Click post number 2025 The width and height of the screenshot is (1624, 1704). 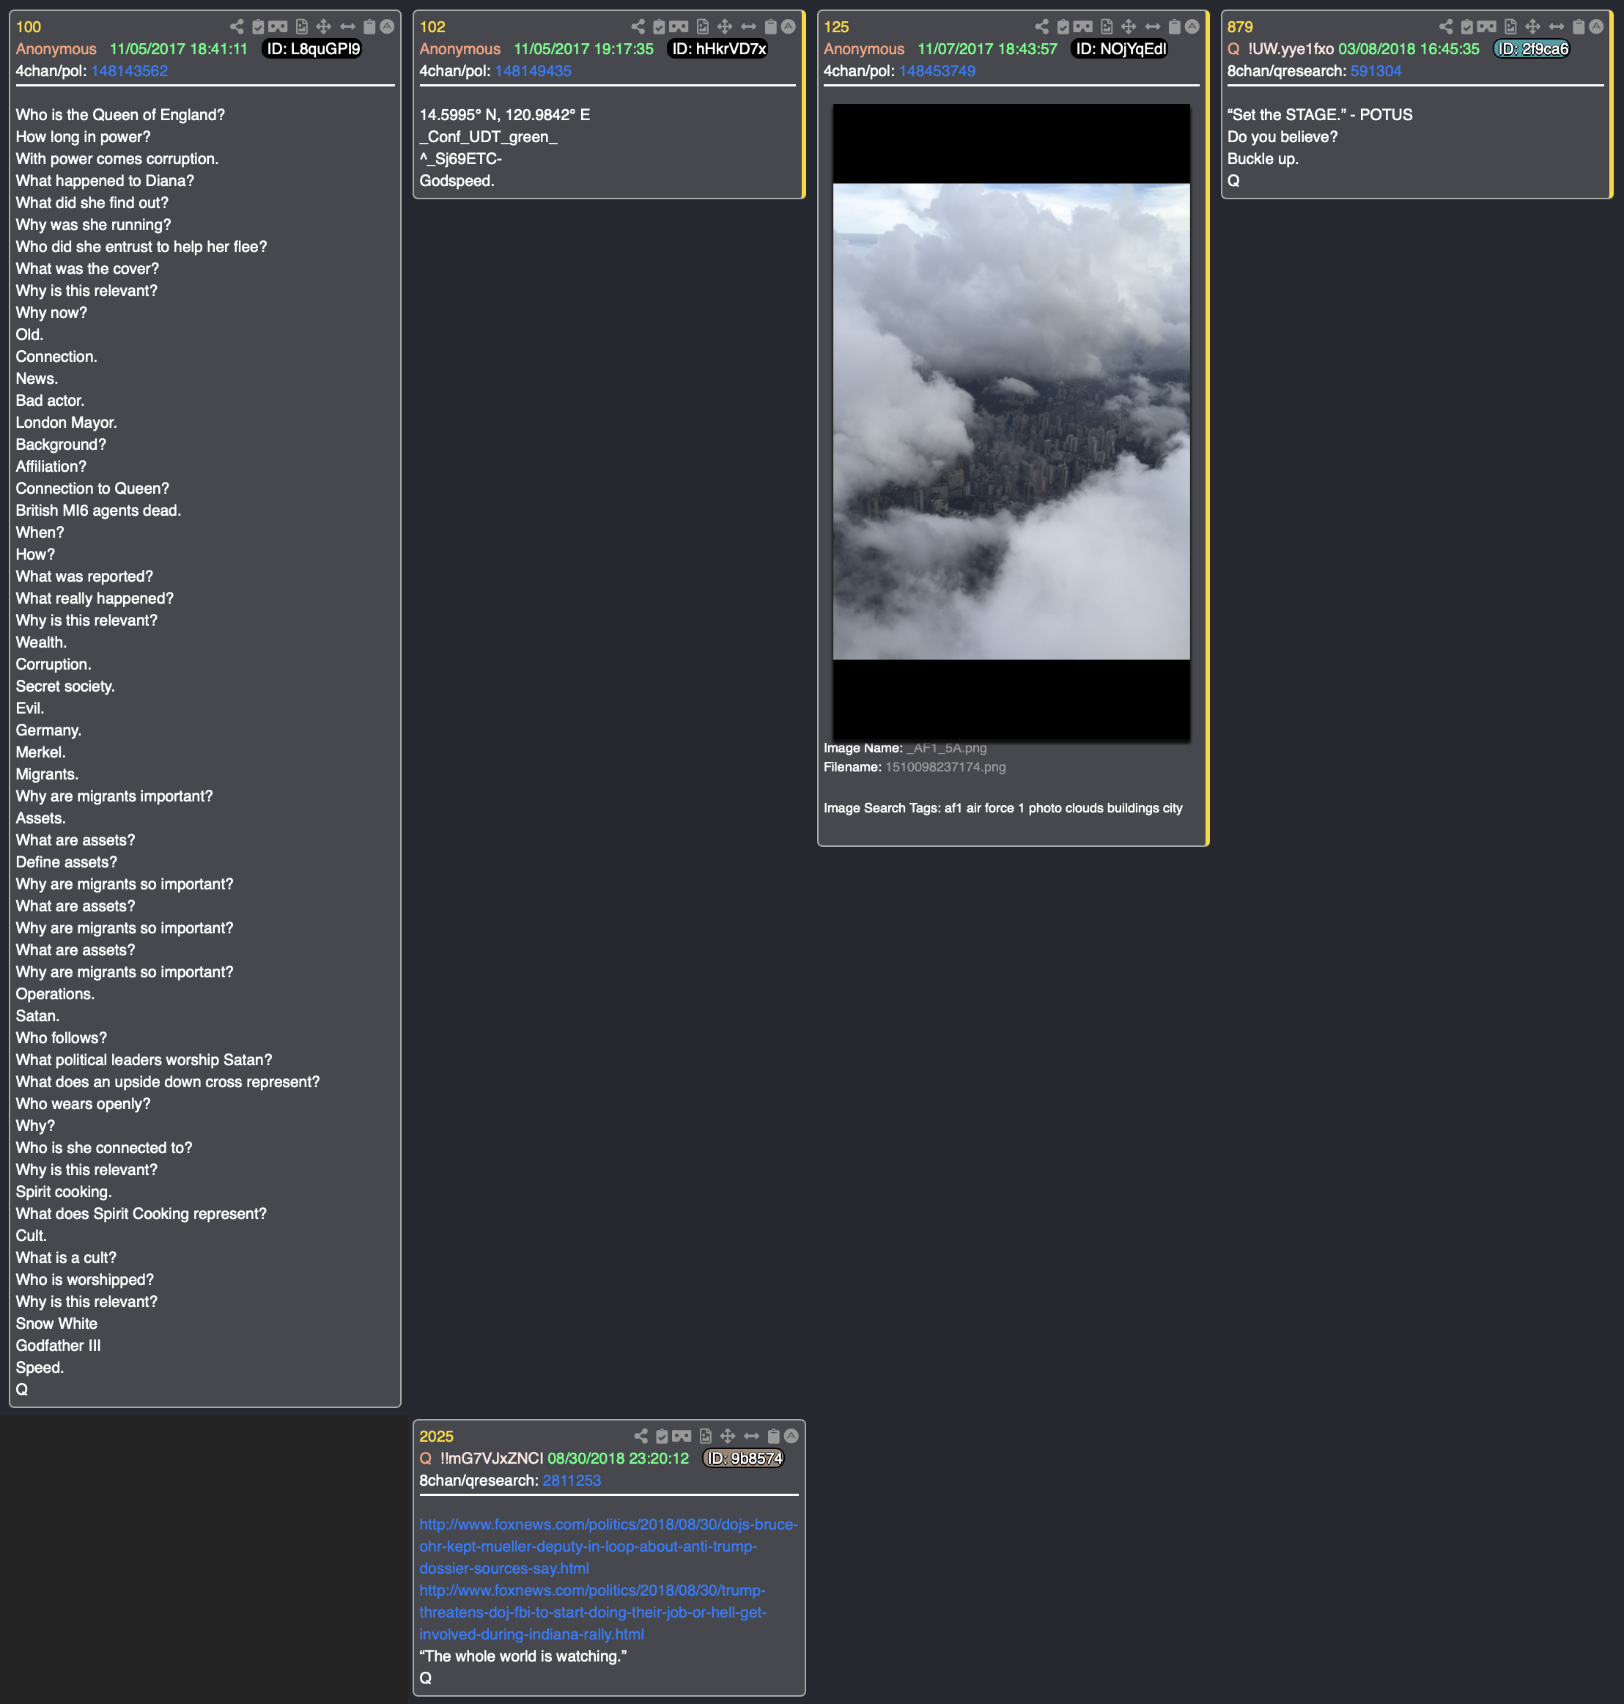(436, 1436)
